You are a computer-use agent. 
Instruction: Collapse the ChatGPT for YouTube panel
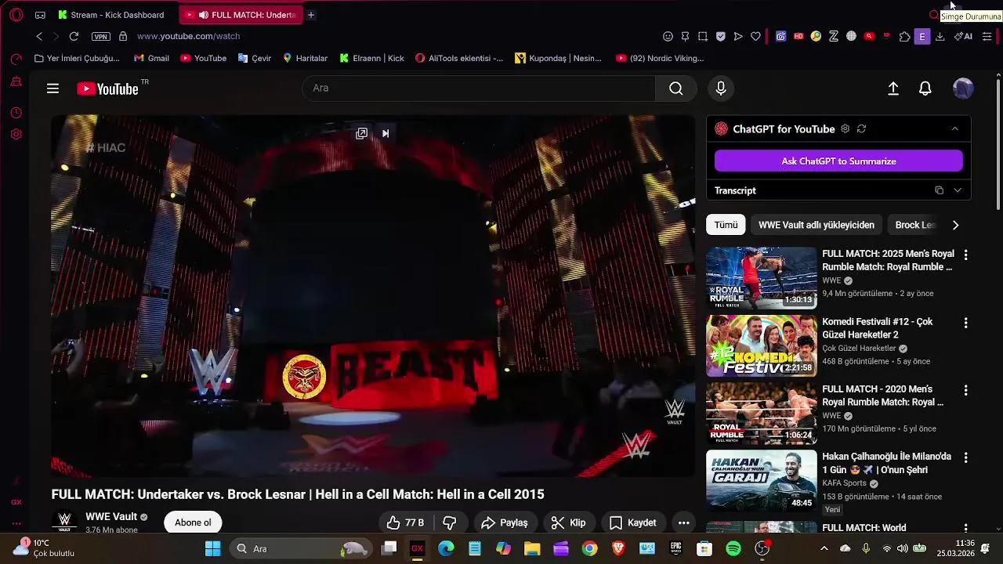click(954, 128)
